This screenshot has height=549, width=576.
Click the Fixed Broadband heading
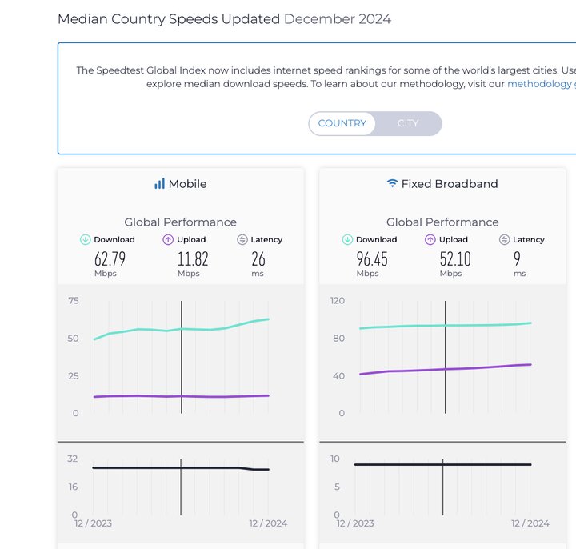click(450, 184)
